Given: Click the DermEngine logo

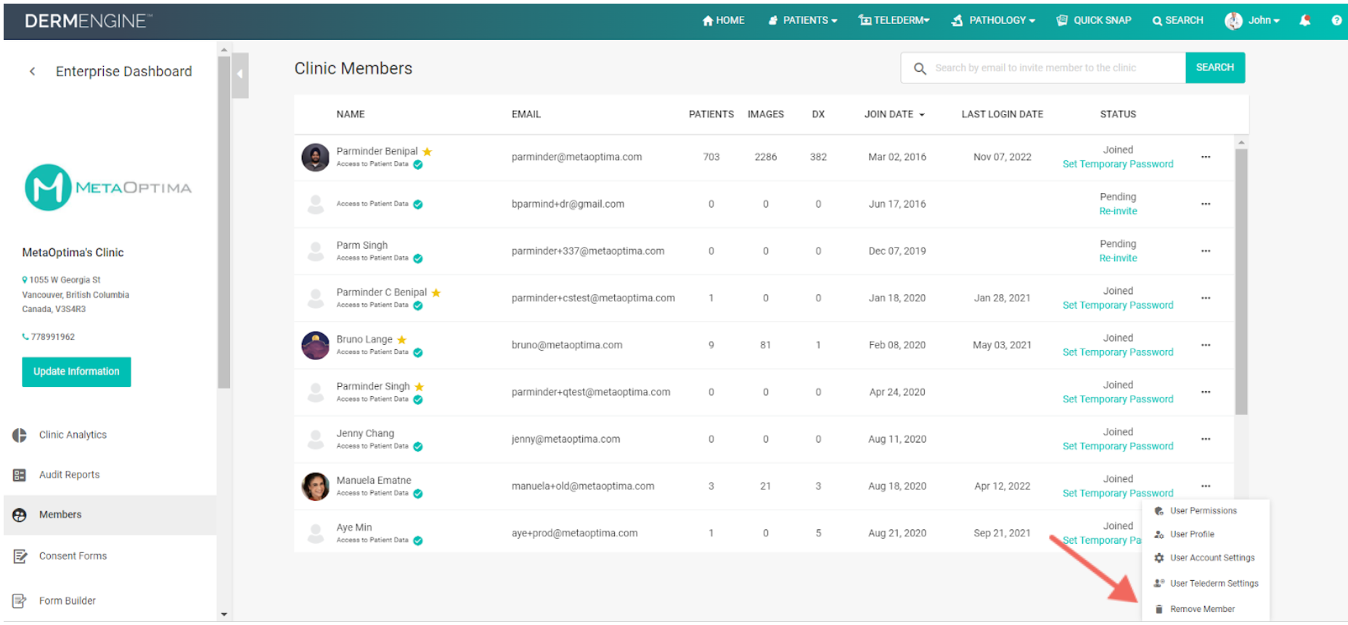Looking at the screenshot, I should pos(89,21).
